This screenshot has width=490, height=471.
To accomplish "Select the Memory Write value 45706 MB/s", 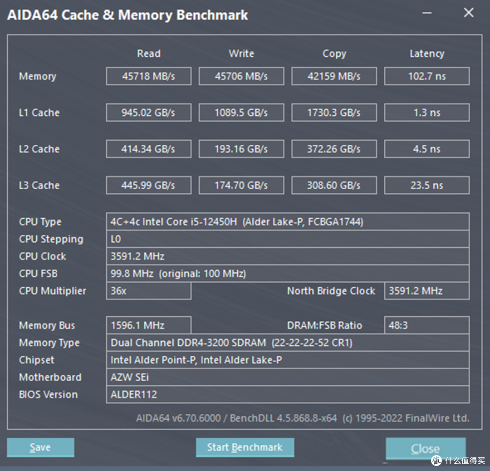I will tap(241, 76).
